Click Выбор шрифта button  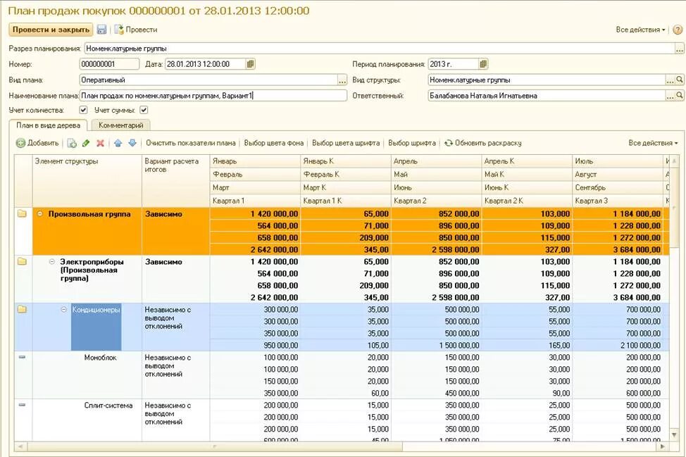(412, 143)
